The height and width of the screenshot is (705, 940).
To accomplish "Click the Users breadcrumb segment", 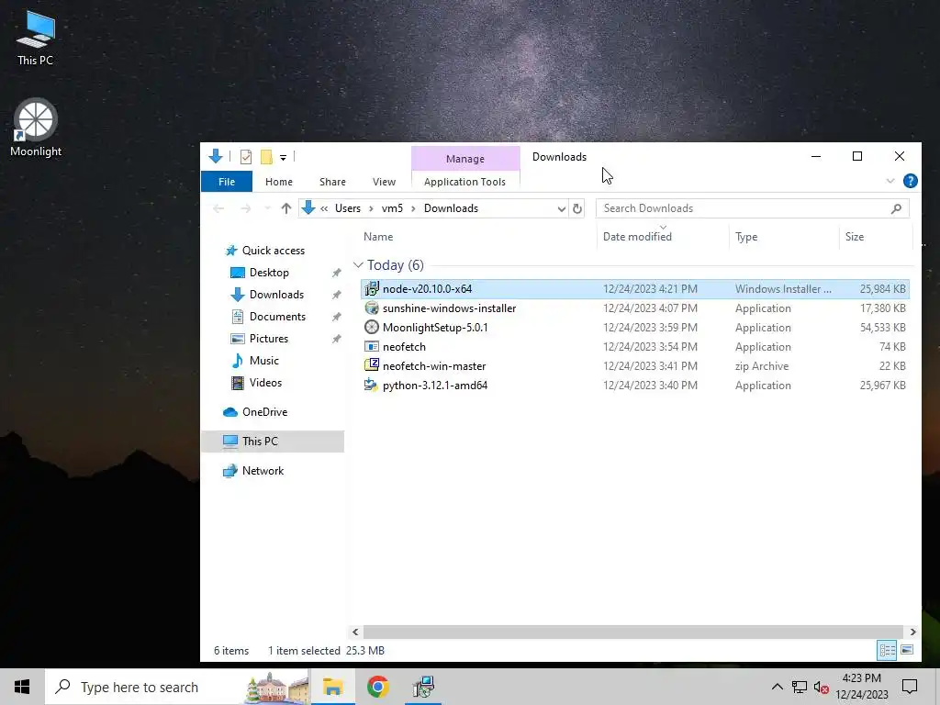I will coord(348,208).
